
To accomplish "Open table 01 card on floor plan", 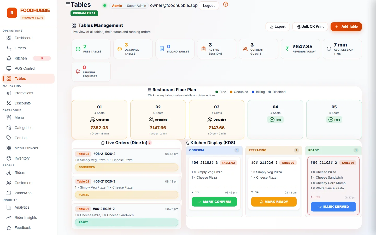I will coord(99,120).
